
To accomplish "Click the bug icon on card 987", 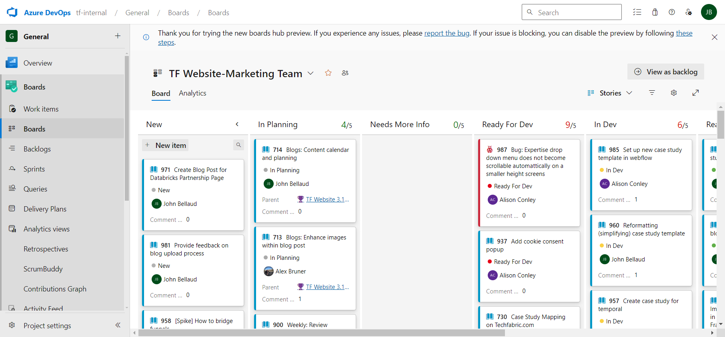I will tap(490, 150).
